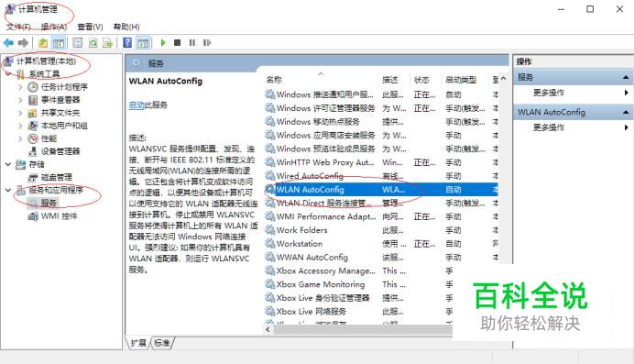
Task: Select the WWAN AutoConfig service
Action: (x=312, y=258)
